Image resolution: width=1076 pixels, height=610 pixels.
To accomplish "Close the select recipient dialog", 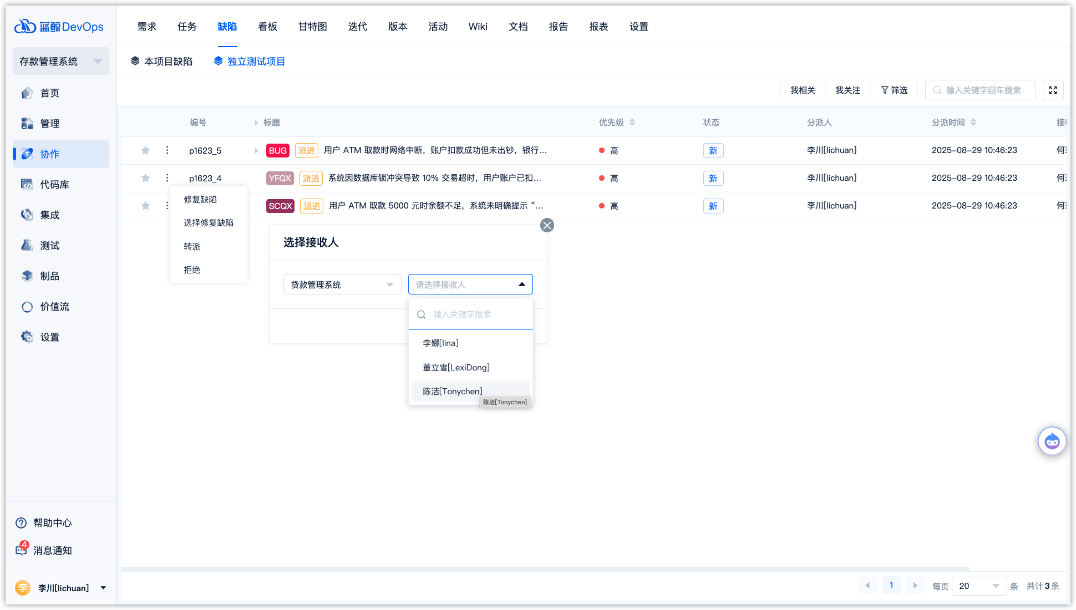I will point(547,225).
